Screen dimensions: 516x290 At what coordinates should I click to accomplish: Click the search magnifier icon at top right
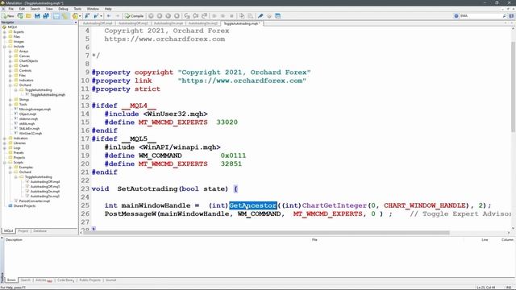tap(505, 16)
